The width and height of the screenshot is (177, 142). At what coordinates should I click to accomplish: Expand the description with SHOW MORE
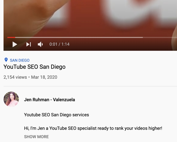pyautogui.click(x=36, y=137)
